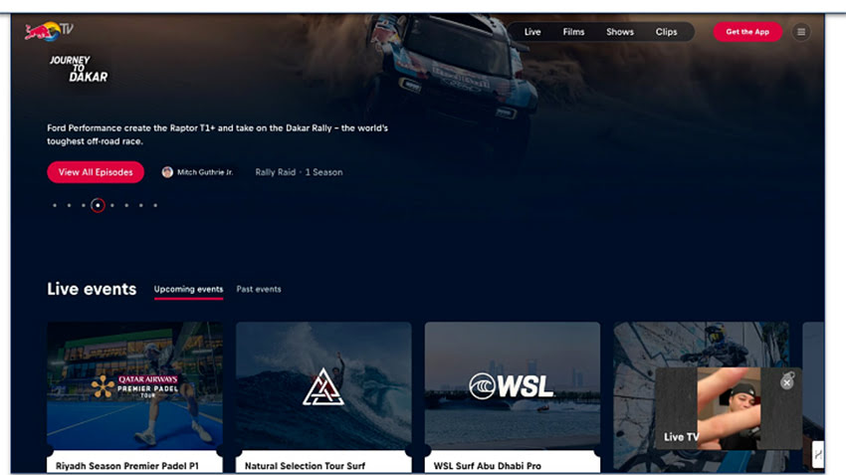Open the Red Bull TV logo home link

(x=49, y=31)
